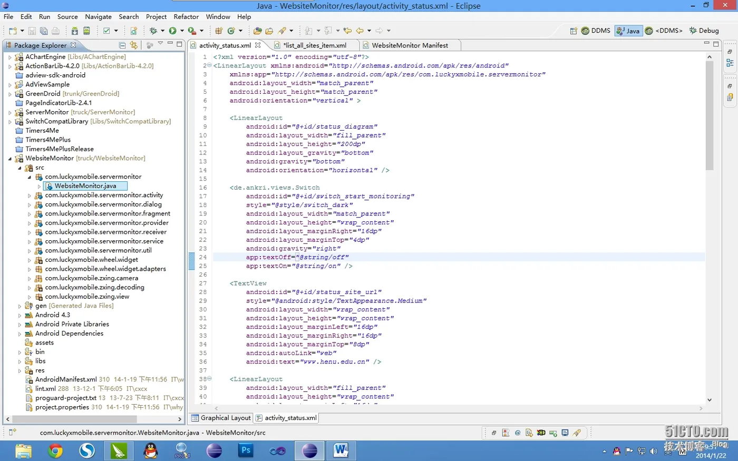This screenshot has width=738, height=461.
Task: Toggle the Java perspective button
Action: 628,31
